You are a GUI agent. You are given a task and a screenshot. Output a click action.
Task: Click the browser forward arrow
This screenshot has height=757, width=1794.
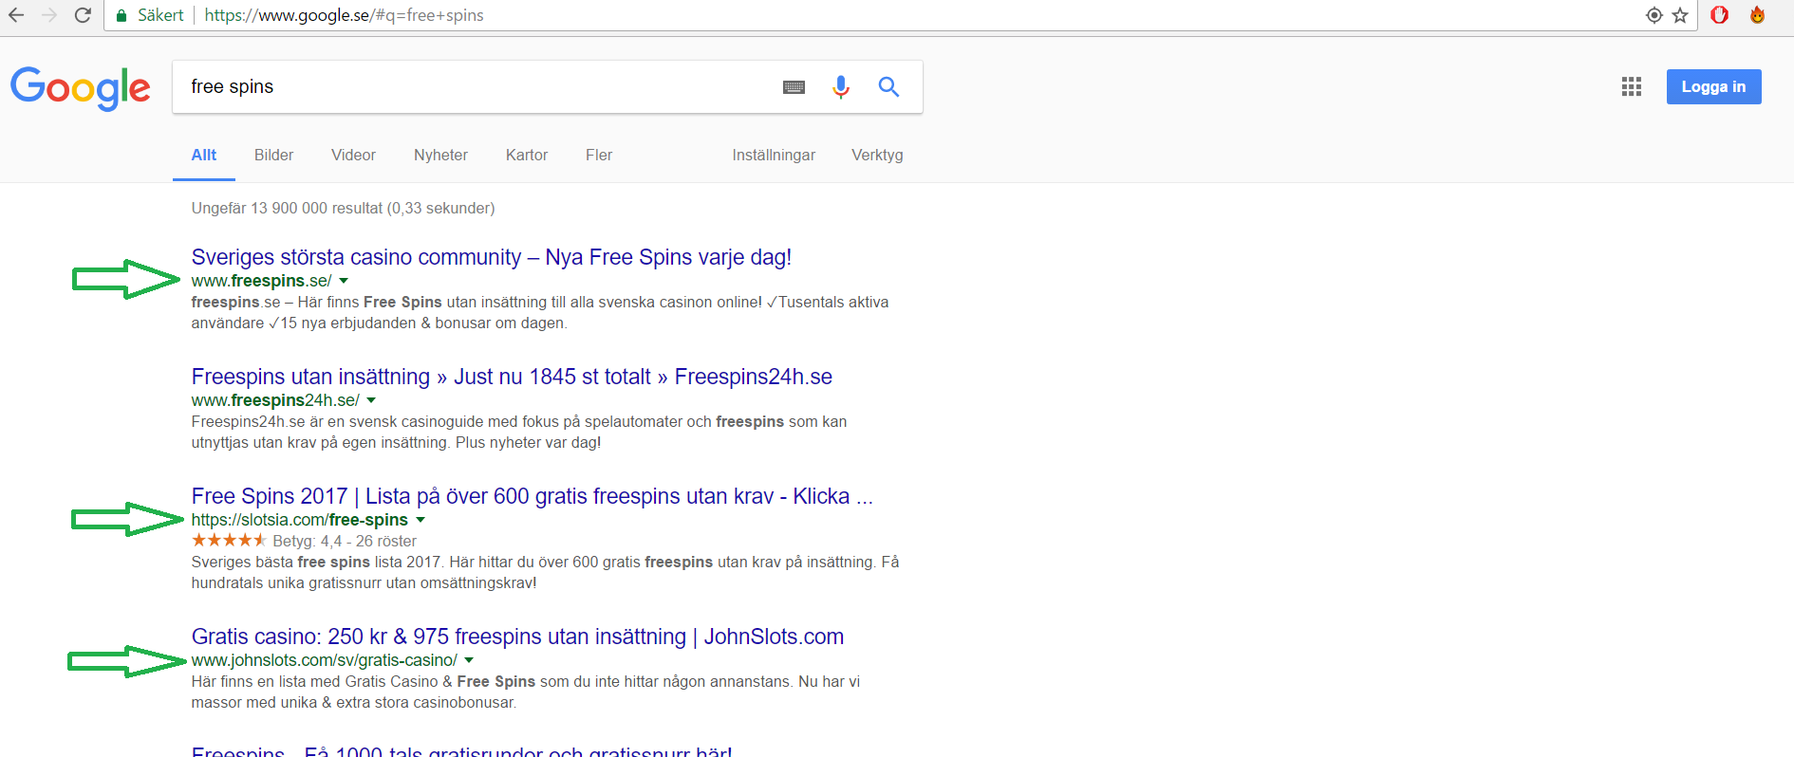point(49,15)
